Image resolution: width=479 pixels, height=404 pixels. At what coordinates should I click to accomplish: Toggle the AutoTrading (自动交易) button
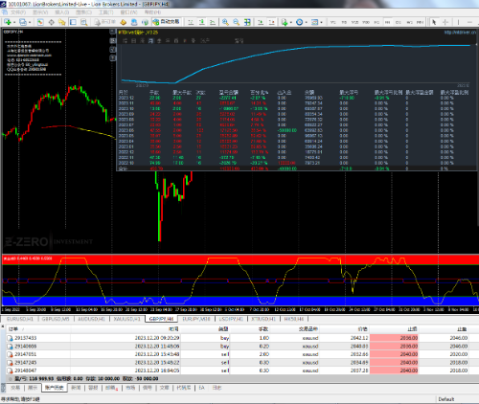pyautogui.click(x=166, y=22)
